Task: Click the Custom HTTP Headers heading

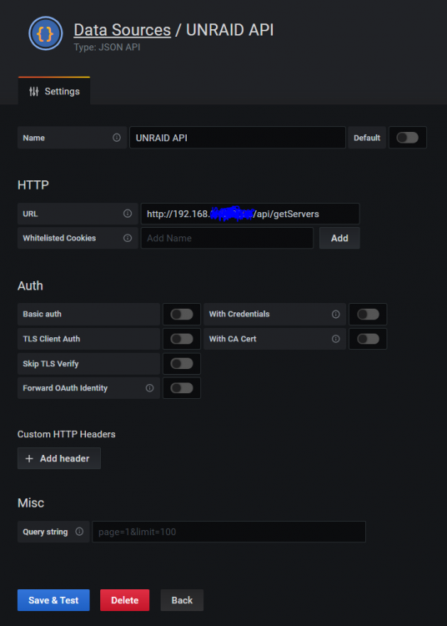Action: click(67, 434)
